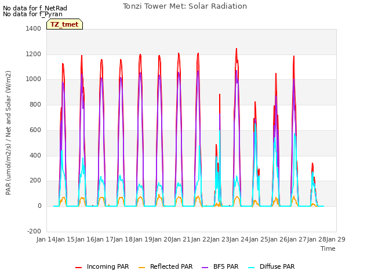Click the 'No data for f_NetRad' message
The height and width of the screenshot is (278, 371).
point(35,8)
